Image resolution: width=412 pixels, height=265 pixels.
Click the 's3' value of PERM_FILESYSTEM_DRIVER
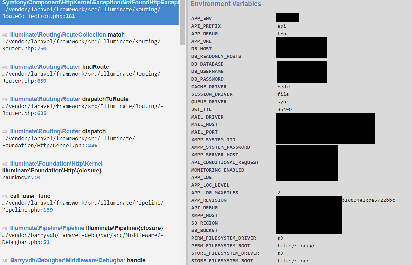pyautogui.click(x=280, y=238)
